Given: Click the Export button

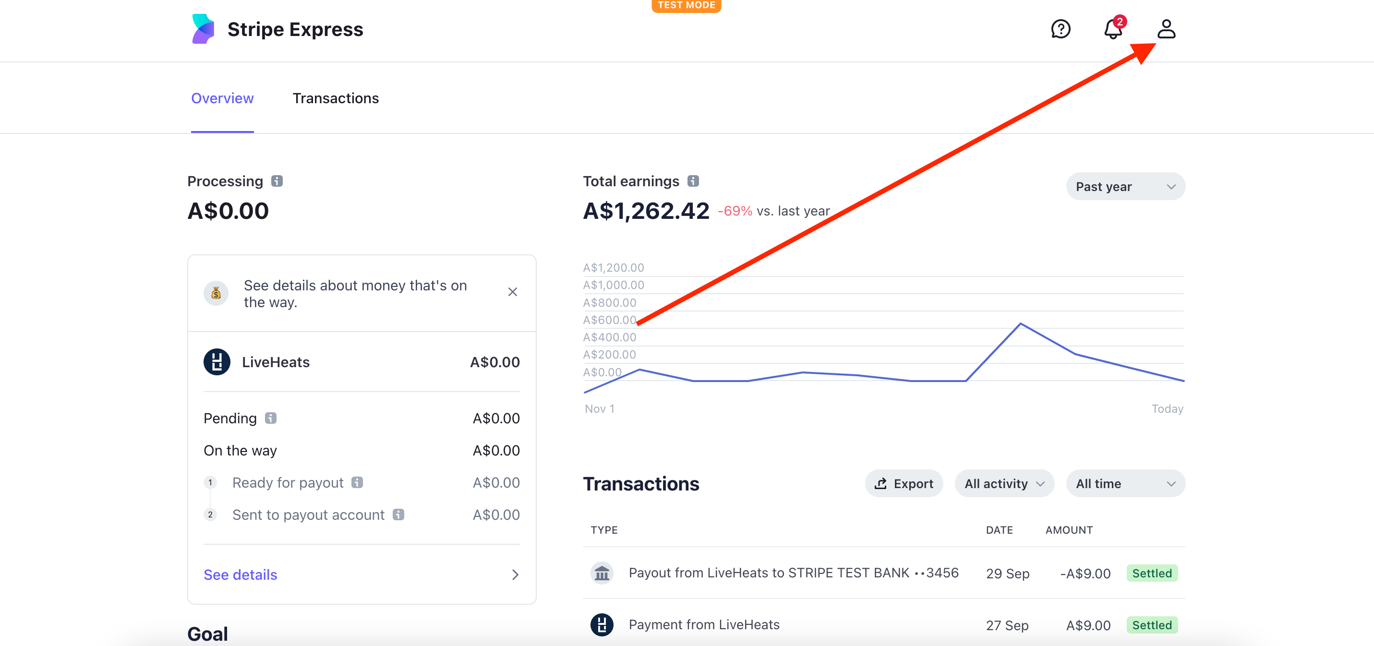Looking at the screenshot, I should (x=904, y=483).
